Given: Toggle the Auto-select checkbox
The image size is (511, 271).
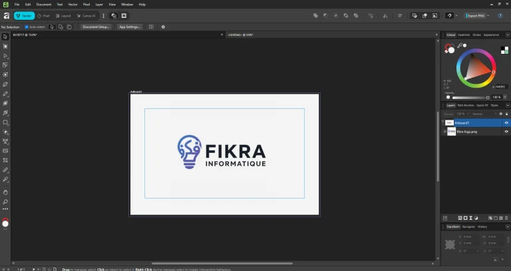Looking at the screenshot, I should click(27, 27).
